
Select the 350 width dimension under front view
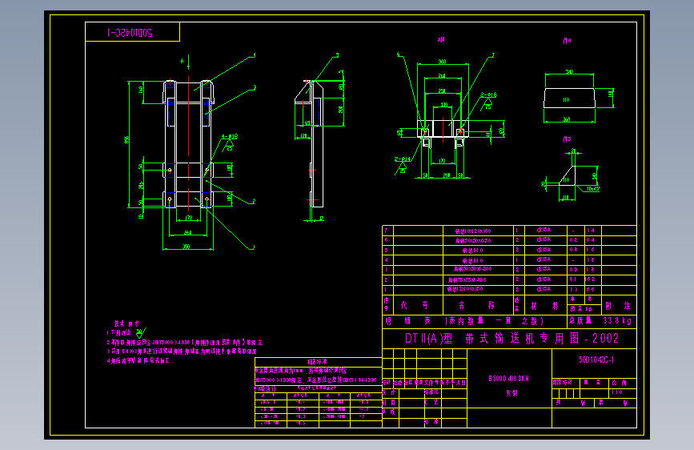coord(187,247)
